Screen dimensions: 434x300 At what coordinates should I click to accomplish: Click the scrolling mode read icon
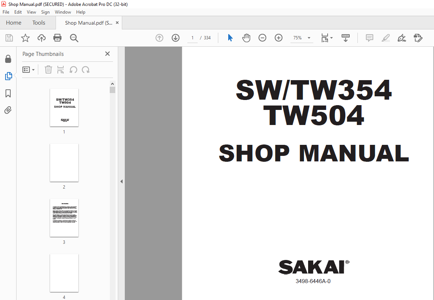point(345,38)
